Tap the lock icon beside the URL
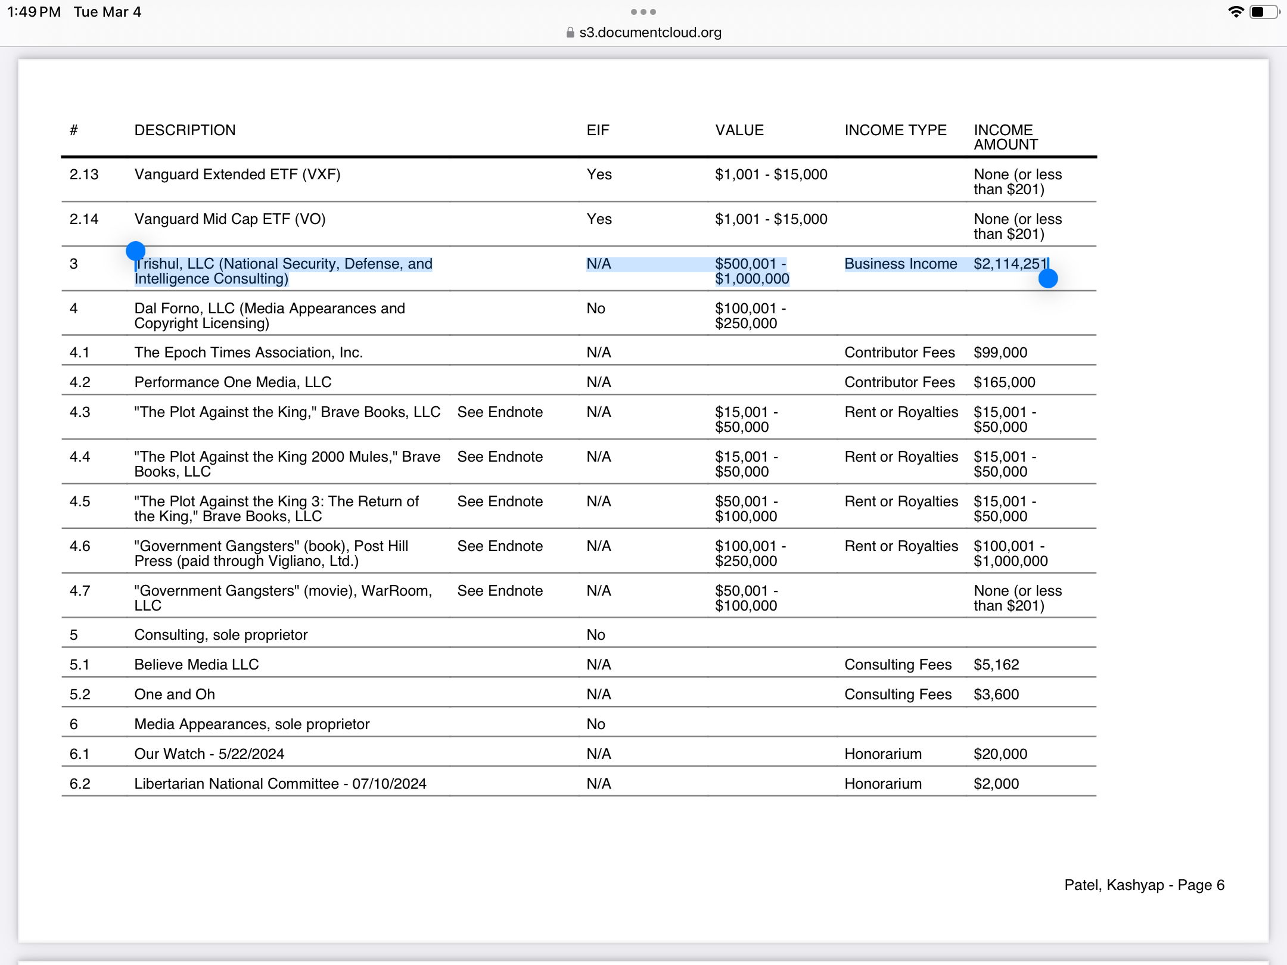The width and height of the screenshot is (1287, 965). point(570,32)
